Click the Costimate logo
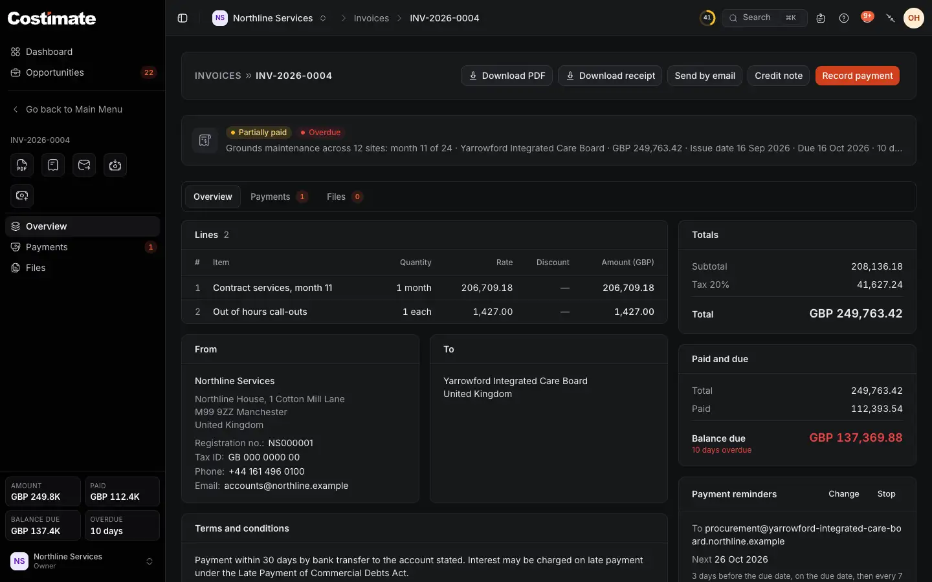 (x=52, y=18)
